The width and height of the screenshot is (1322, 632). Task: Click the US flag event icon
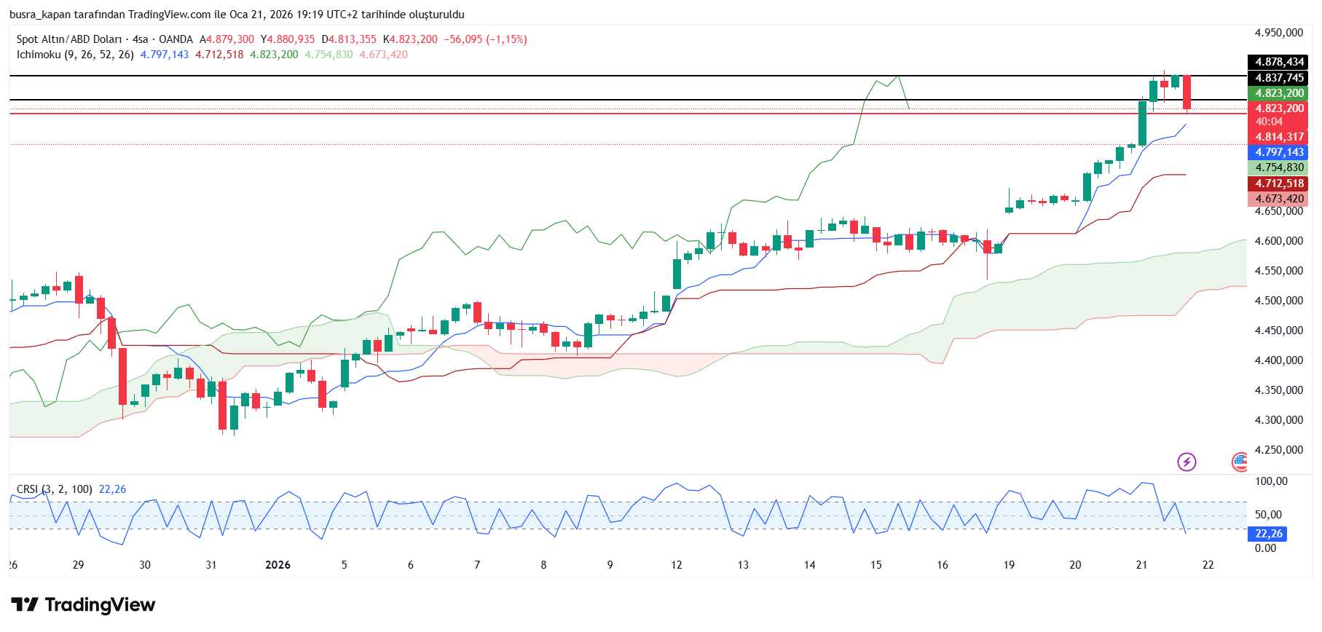(x=1239, y=462)
